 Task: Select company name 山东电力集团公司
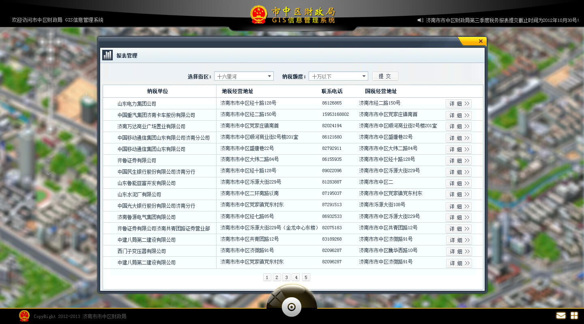[x=137, y=104]
